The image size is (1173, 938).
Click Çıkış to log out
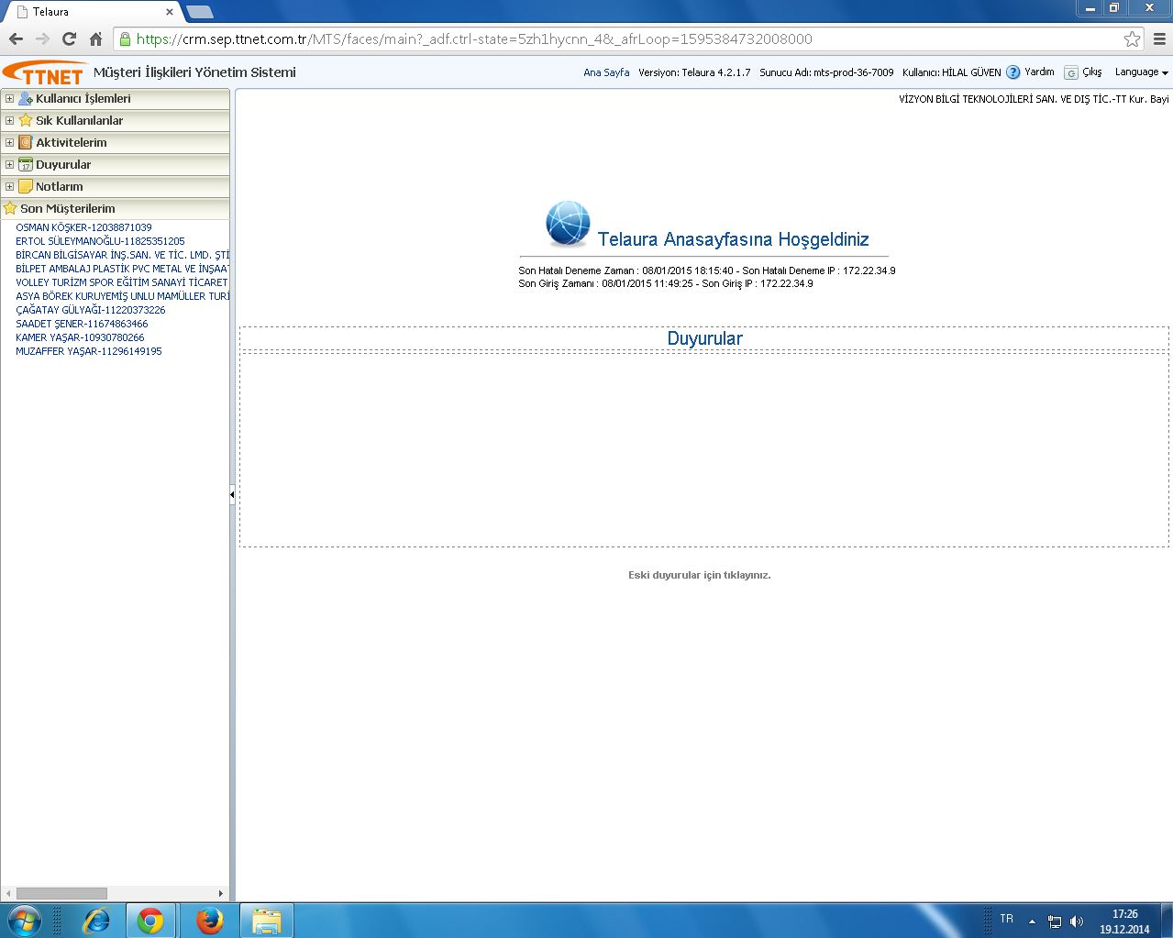pyautogui.click(x=1092, y=72)
